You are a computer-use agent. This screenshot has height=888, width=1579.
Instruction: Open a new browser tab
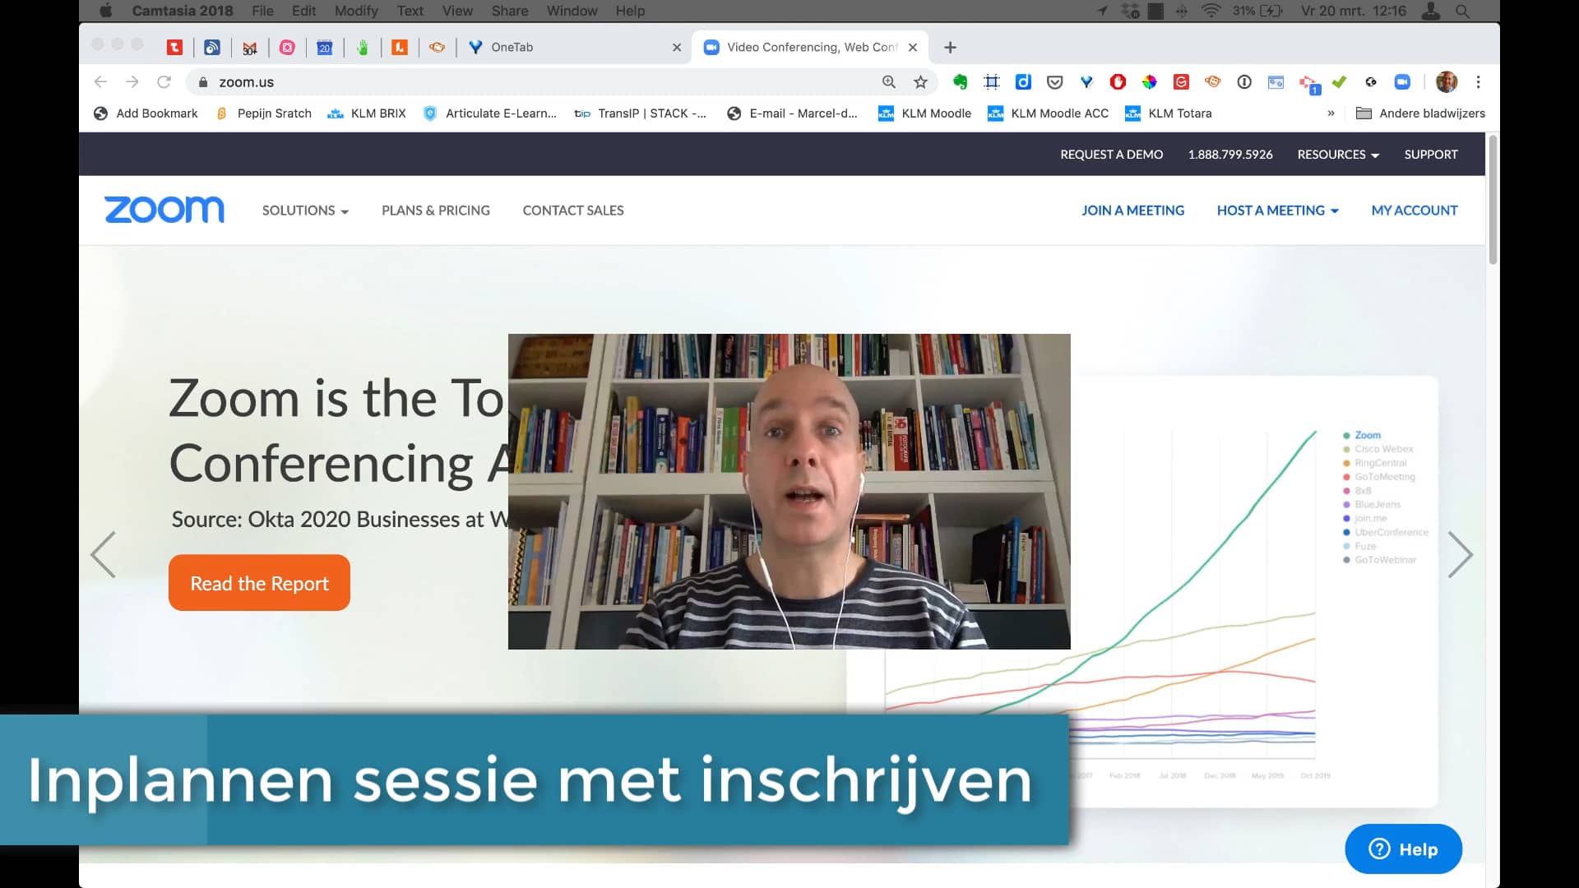[x=950, y=48]
